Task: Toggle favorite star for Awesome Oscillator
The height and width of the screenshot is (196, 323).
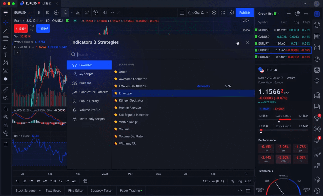Action: coord(116,79)
